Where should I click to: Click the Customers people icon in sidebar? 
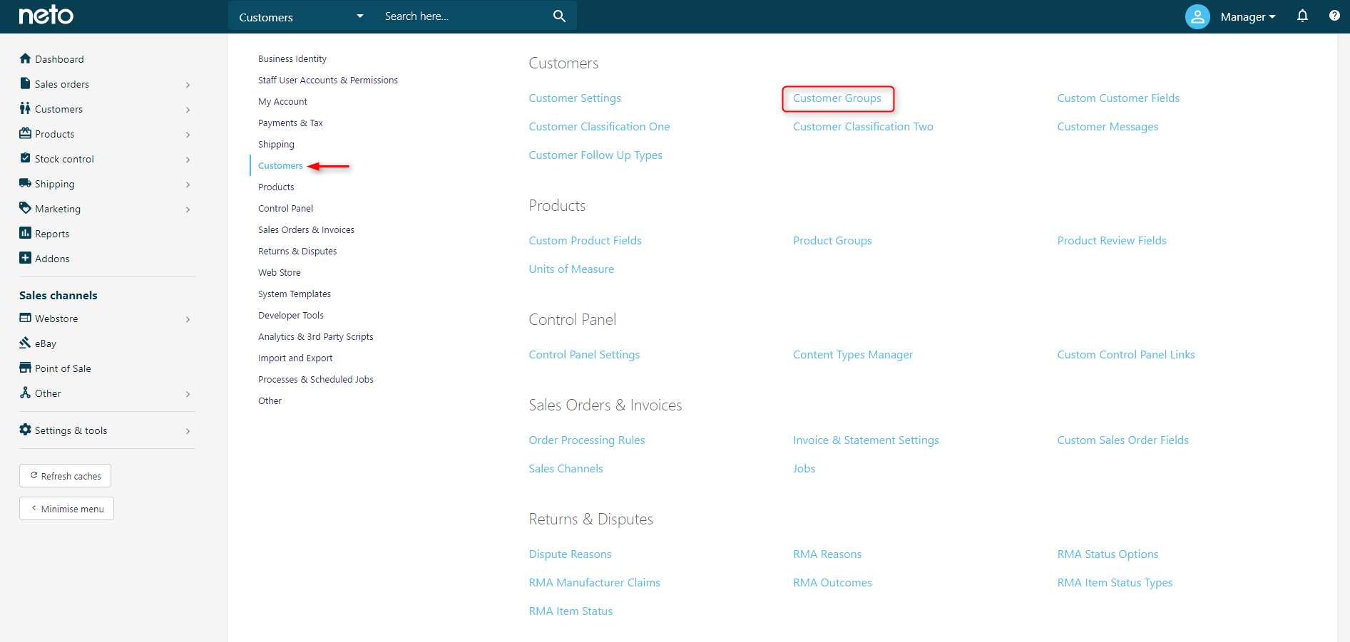(26, 108)
